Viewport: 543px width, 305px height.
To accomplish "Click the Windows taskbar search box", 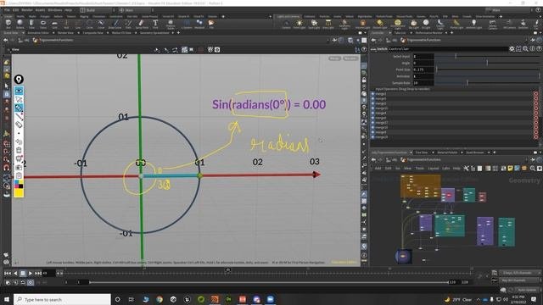I will pos(62,299).
